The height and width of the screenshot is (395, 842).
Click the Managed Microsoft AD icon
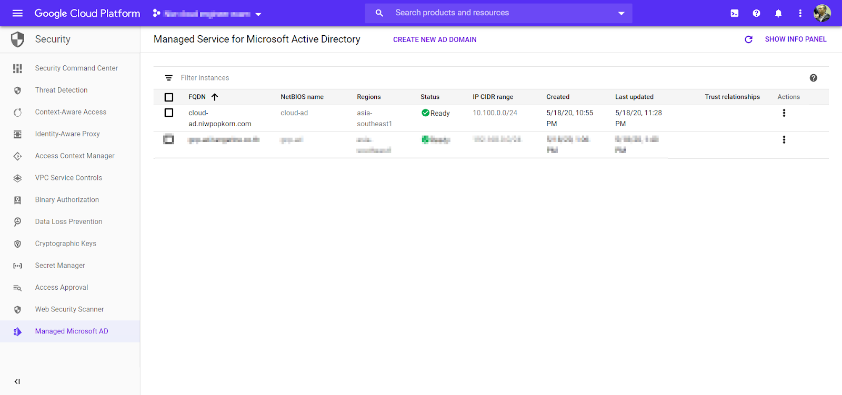[x=17, y=331]
